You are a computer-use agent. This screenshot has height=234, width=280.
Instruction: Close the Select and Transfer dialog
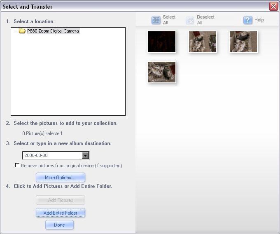[273, 7]
